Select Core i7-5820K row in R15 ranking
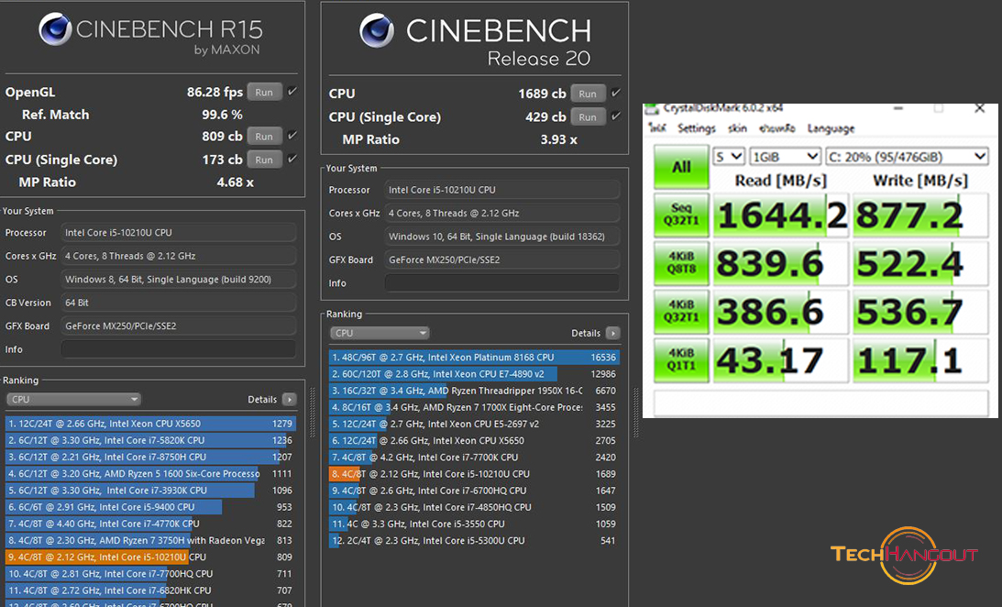The image size is (1002, 607). pos(149,440)
